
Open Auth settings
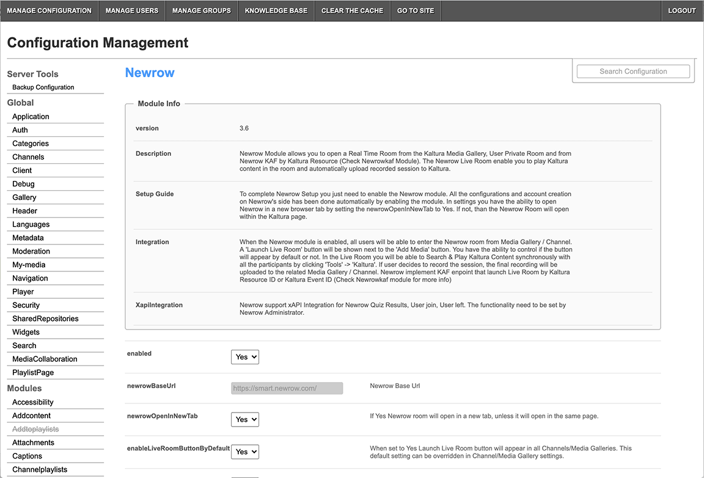[x=20, y=130]
